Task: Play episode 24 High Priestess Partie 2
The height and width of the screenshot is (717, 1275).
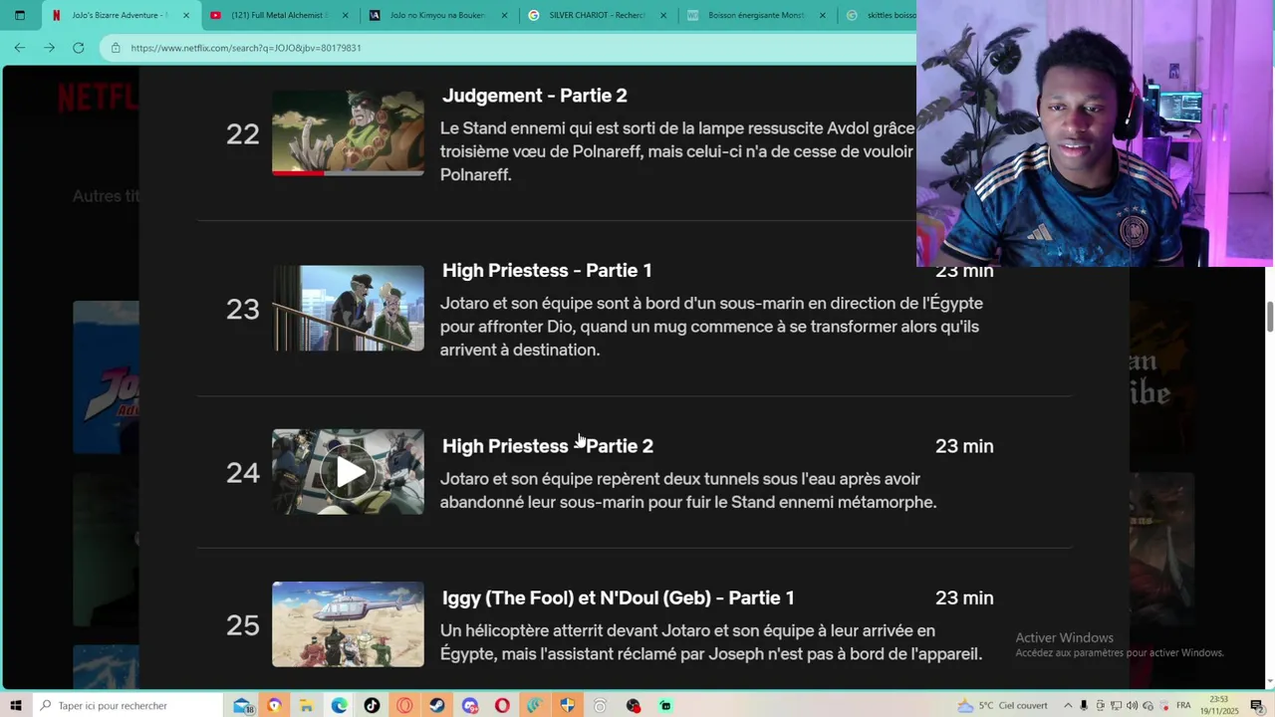Action: point(349,472)
